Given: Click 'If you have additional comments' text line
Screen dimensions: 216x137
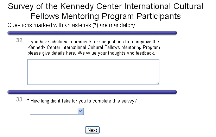Looking at the screenshot, I should pyautogui.click(x=93, y=42).
